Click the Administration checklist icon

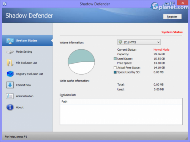[10, 96]
